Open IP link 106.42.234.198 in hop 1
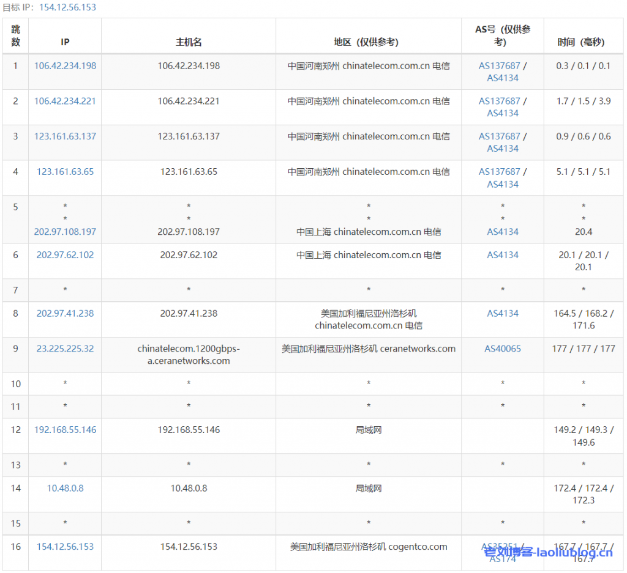Screen dimensions: 627x573 coord(65,65)
